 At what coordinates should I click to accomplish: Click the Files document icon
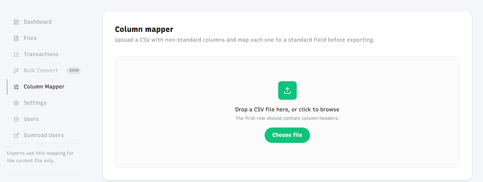[16, 38]
